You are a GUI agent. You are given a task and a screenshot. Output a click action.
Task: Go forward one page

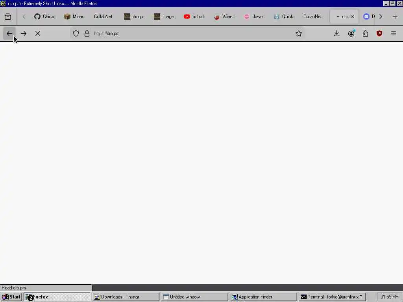24,33
